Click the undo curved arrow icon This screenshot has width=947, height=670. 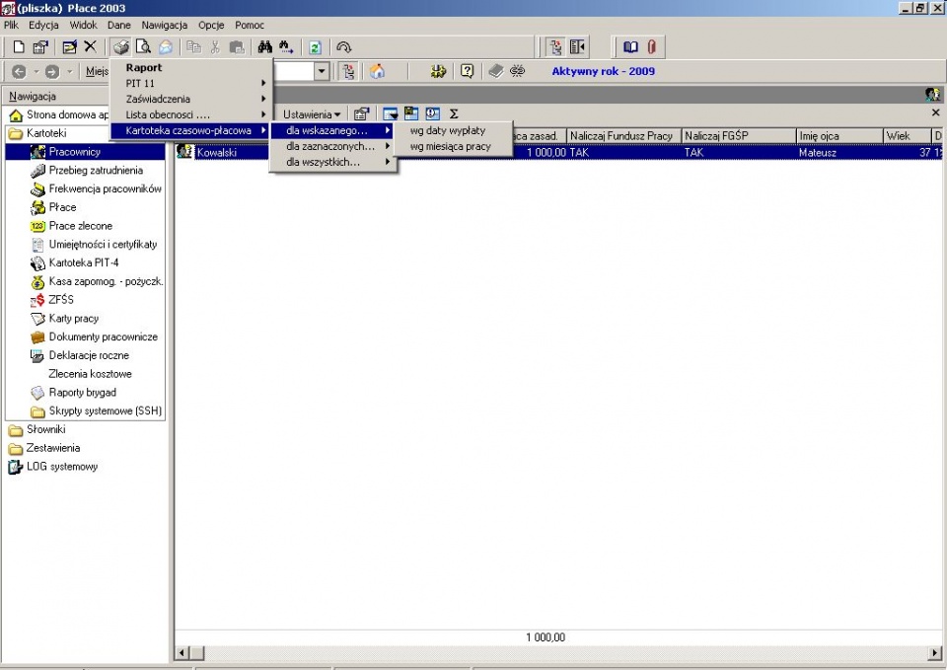343,47
